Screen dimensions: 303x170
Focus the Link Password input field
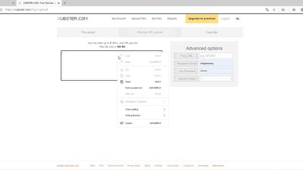[216, 71]
